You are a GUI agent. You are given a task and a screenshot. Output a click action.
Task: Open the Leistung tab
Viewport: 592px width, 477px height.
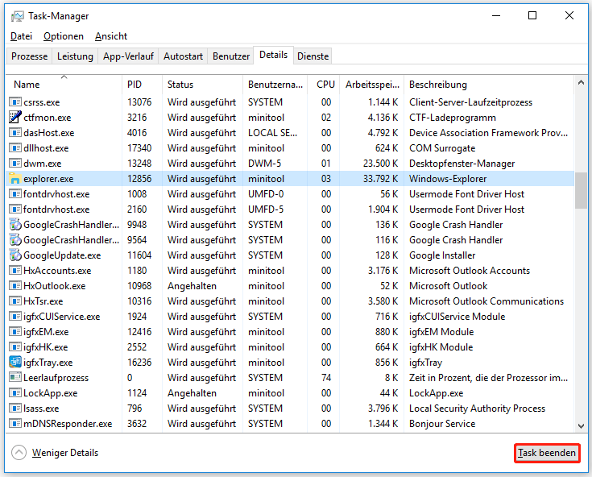coord(75,56)
